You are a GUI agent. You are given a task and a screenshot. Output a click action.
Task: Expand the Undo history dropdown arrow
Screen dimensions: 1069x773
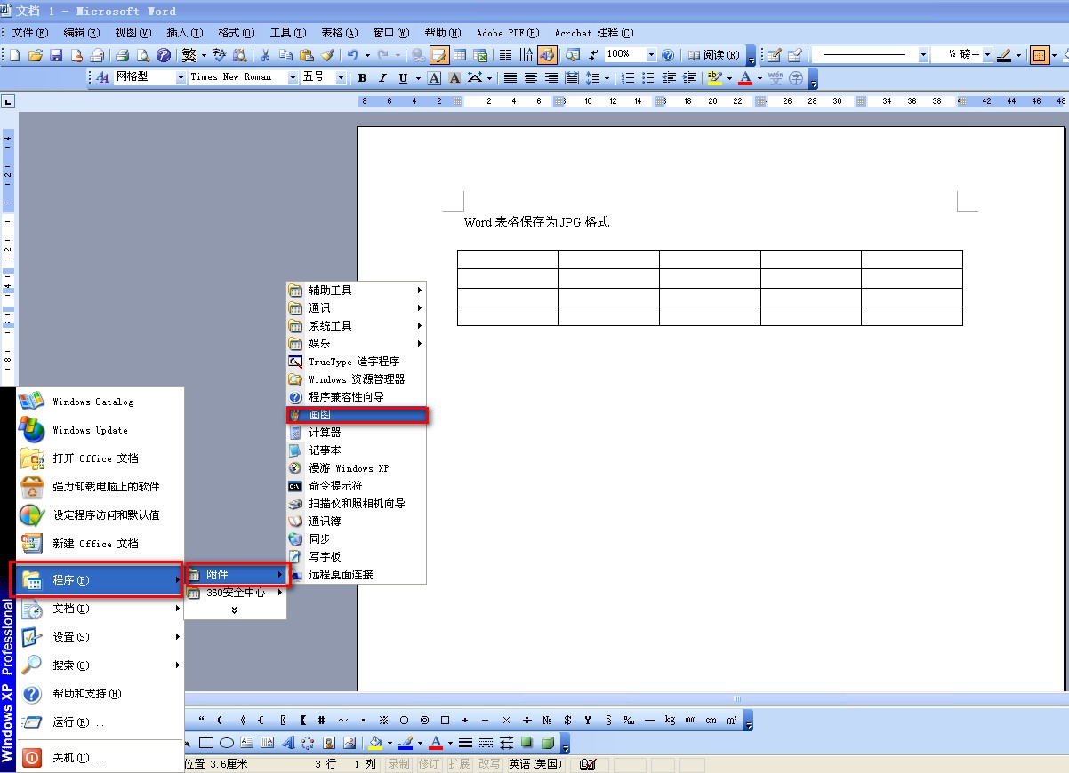click(366, 55)
